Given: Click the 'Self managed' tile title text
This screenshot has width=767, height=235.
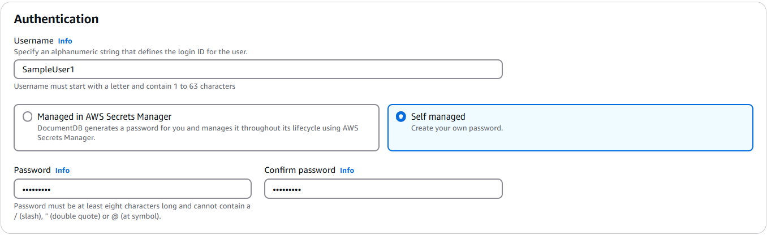Looking at the screenshot, I should click(x=438, y=117).
